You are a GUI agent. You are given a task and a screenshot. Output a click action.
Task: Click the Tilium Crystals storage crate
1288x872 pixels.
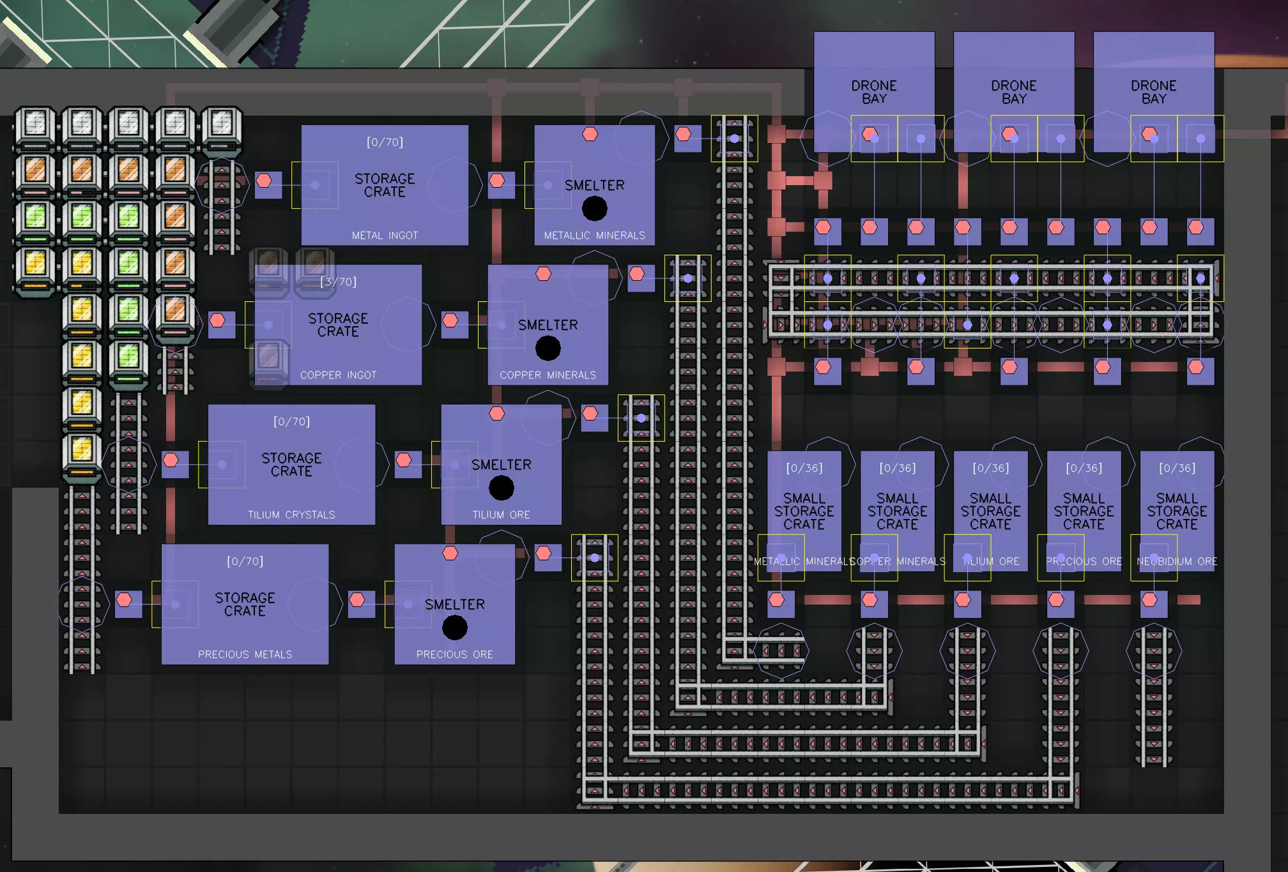[291, 465]
